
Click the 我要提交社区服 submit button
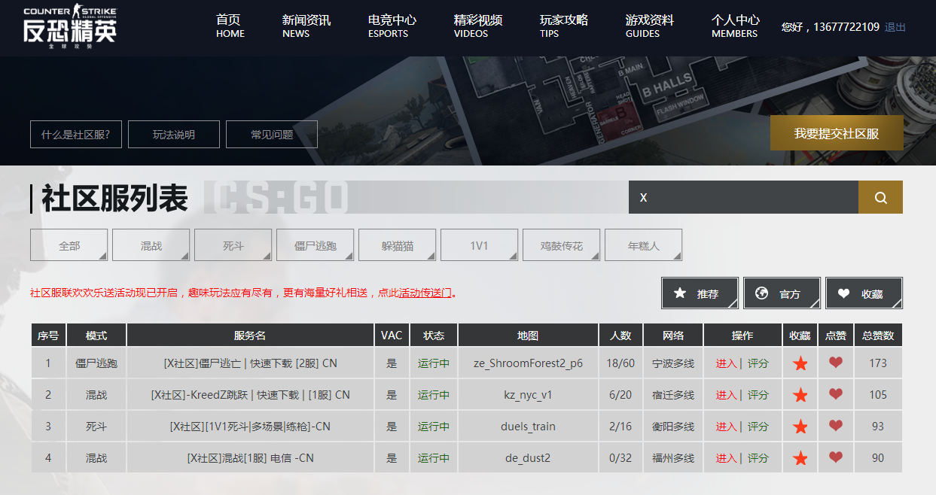point(836,132)
